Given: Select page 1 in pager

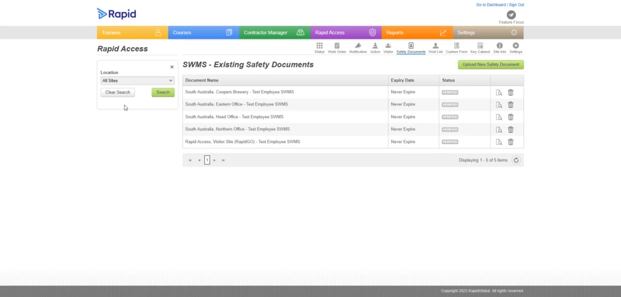Looking at the screenshot, I should click(x=207, y=160).
